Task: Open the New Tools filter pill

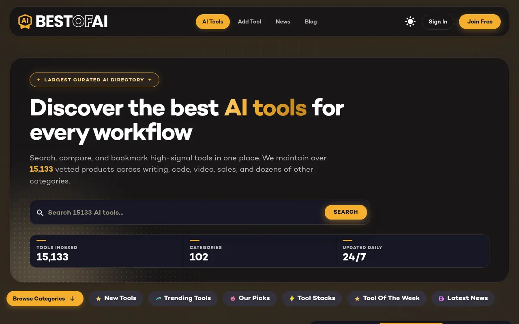Action: click(116, 298)
